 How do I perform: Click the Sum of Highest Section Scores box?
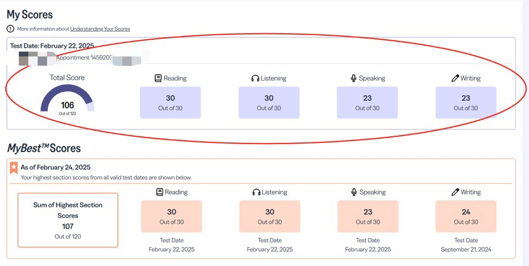point(68,220)
